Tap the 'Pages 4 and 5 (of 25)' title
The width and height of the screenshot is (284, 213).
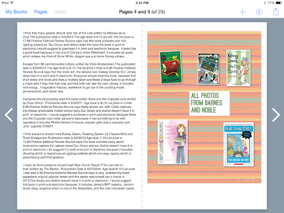142,12
